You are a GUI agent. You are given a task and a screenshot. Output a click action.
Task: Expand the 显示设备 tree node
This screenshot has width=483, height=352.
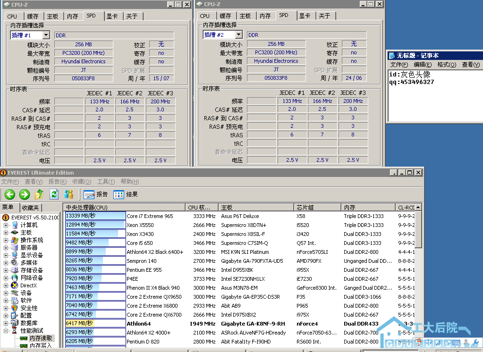6,255
